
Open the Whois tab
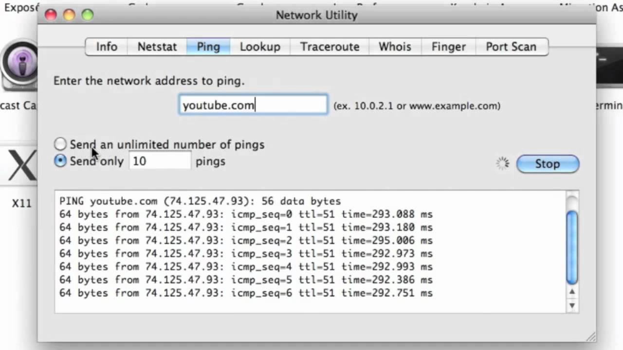(x=395, y=47)
